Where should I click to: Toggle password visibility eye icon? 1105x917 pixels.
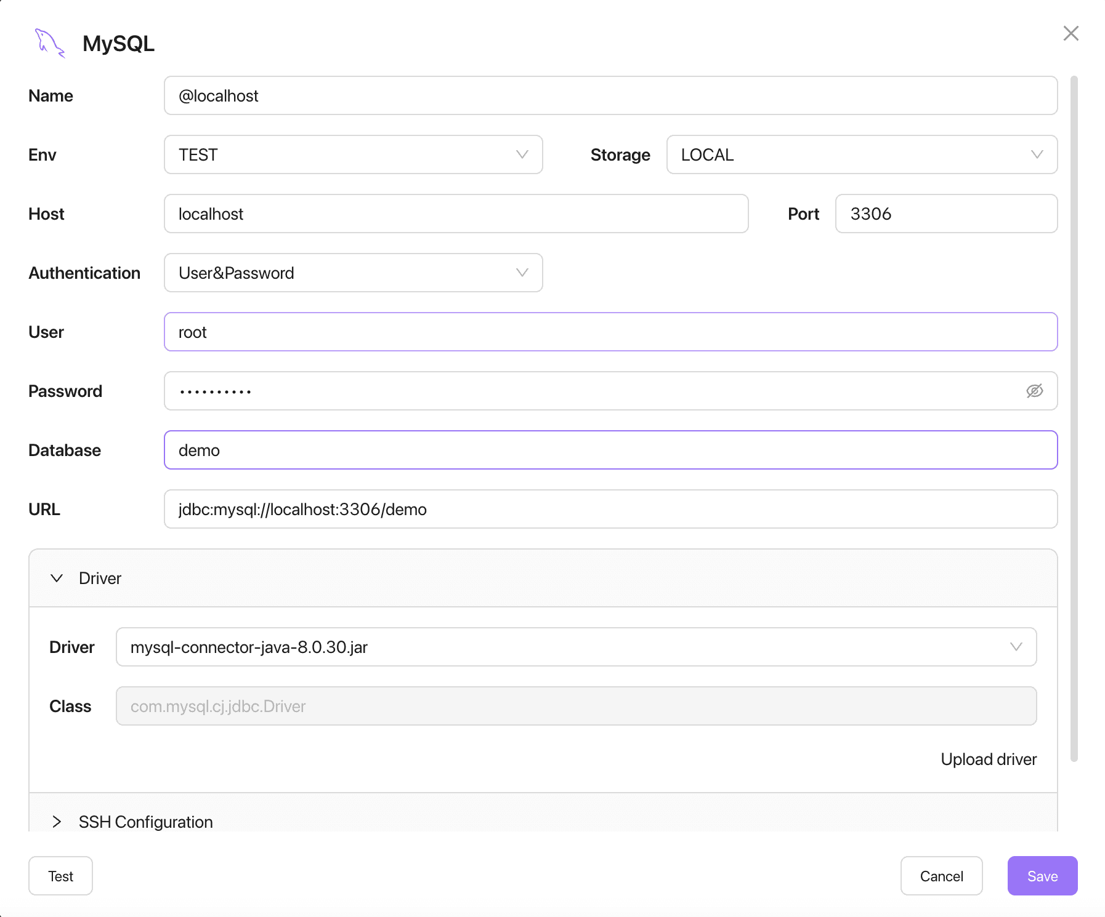[x=1034, y=391]
